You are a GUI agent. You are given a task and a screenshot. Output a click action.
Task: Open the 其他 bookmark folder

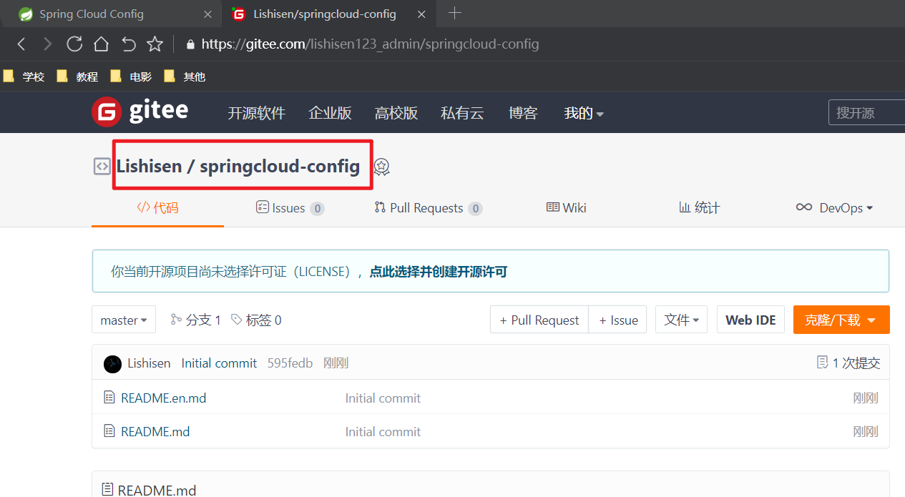pyautogui.click(x=185, y=77)
